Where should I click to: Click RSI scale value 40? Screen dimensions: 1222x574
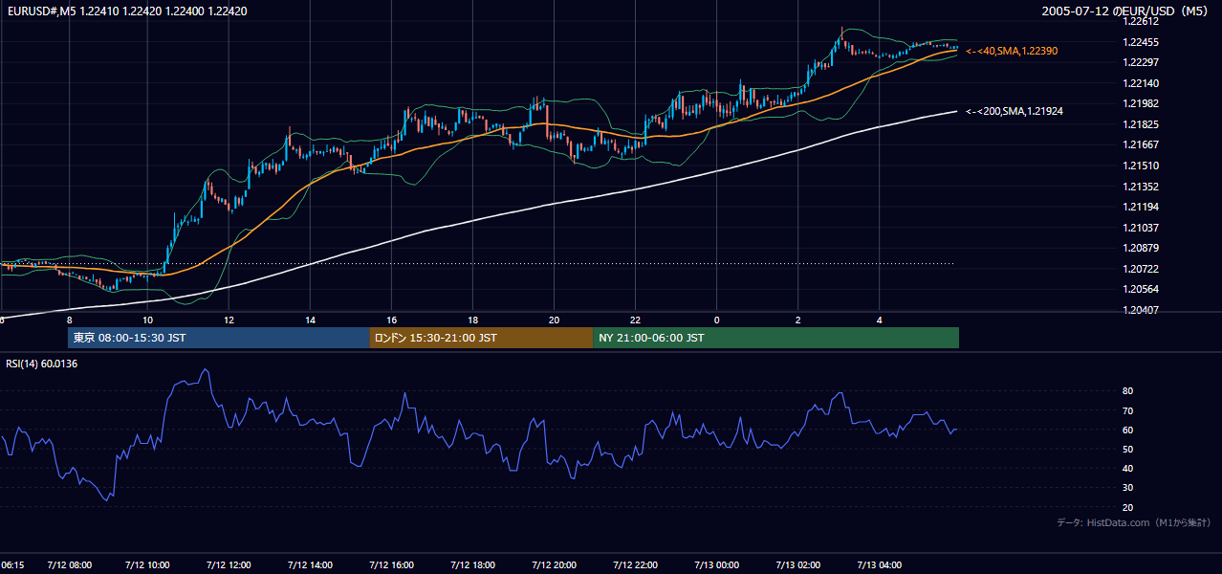click(x=1128, y=468)
